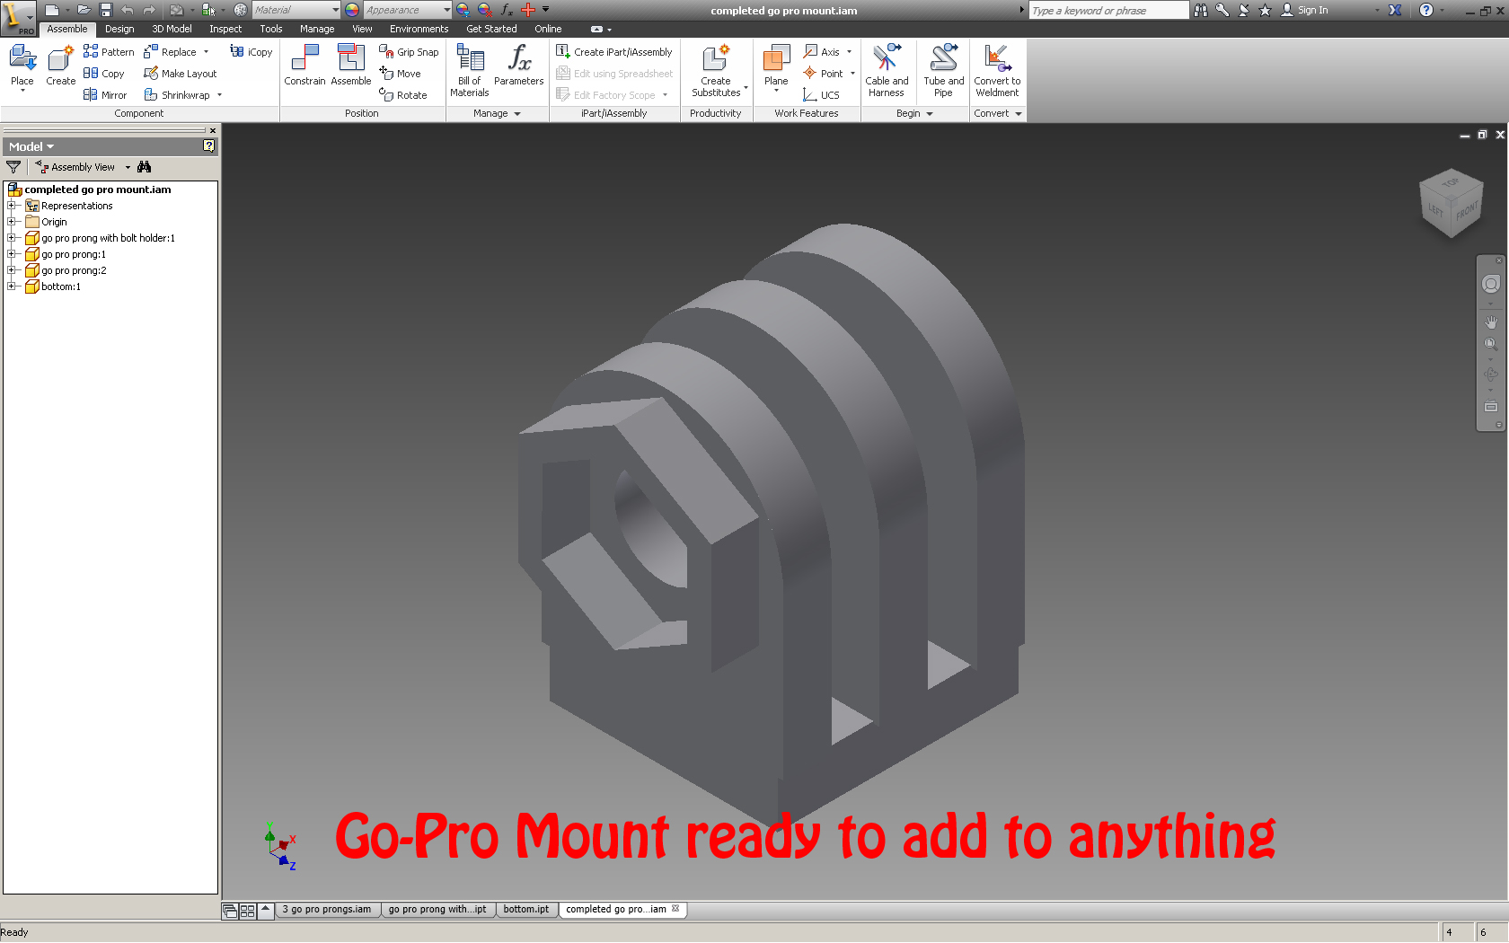Click the Full Navigation Wheel icon
1509x943 pixels.
pos(1491,284)
